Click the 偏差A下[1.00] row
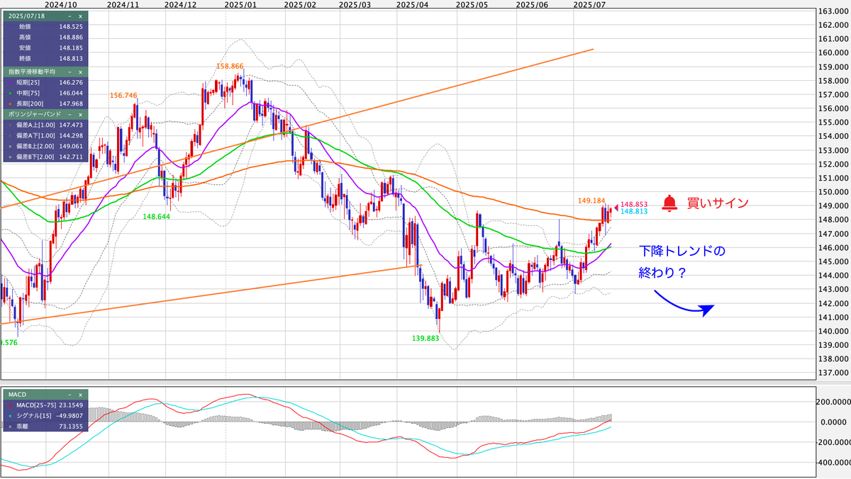This screenshot has width=851, height=479. click(x=45, y=135)
